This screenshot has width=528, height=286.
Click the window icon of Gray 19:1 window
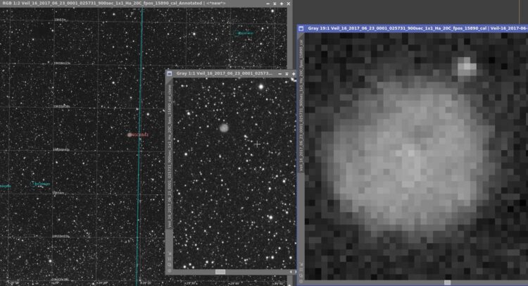pos(301,29)
